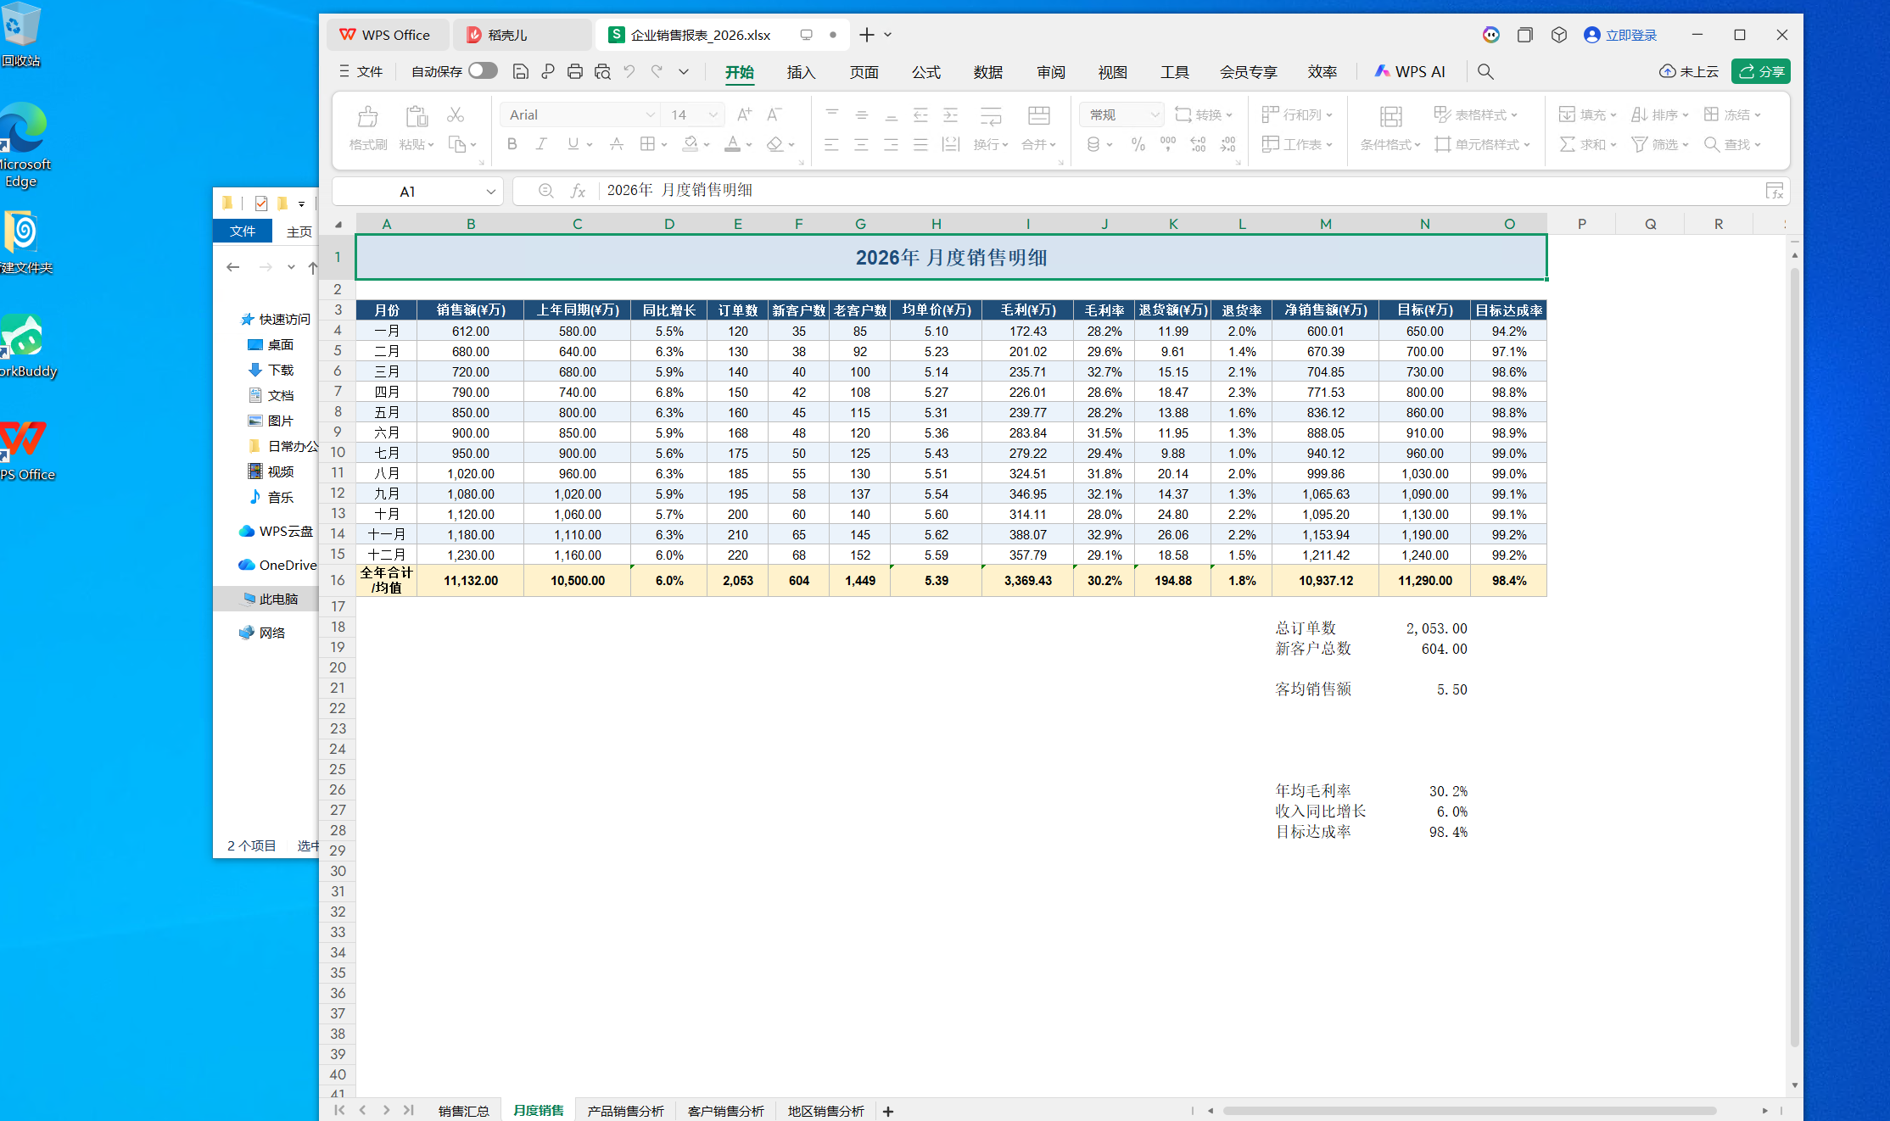Click the Merge cells (合并) icon

1038,117
